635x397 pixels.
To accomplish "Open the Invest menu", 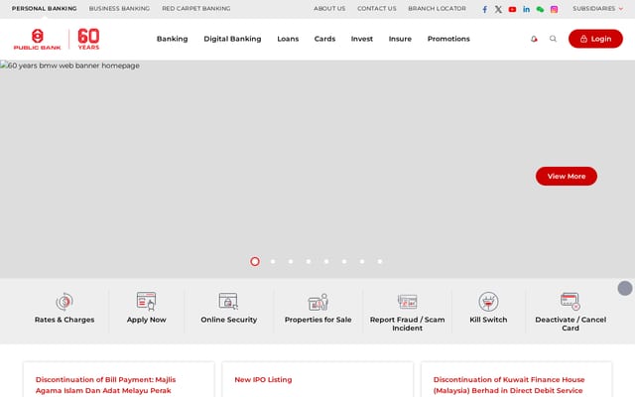I will tap(361, 39).
